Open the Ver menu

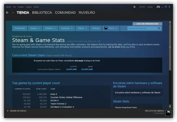(x=14, y=7)
